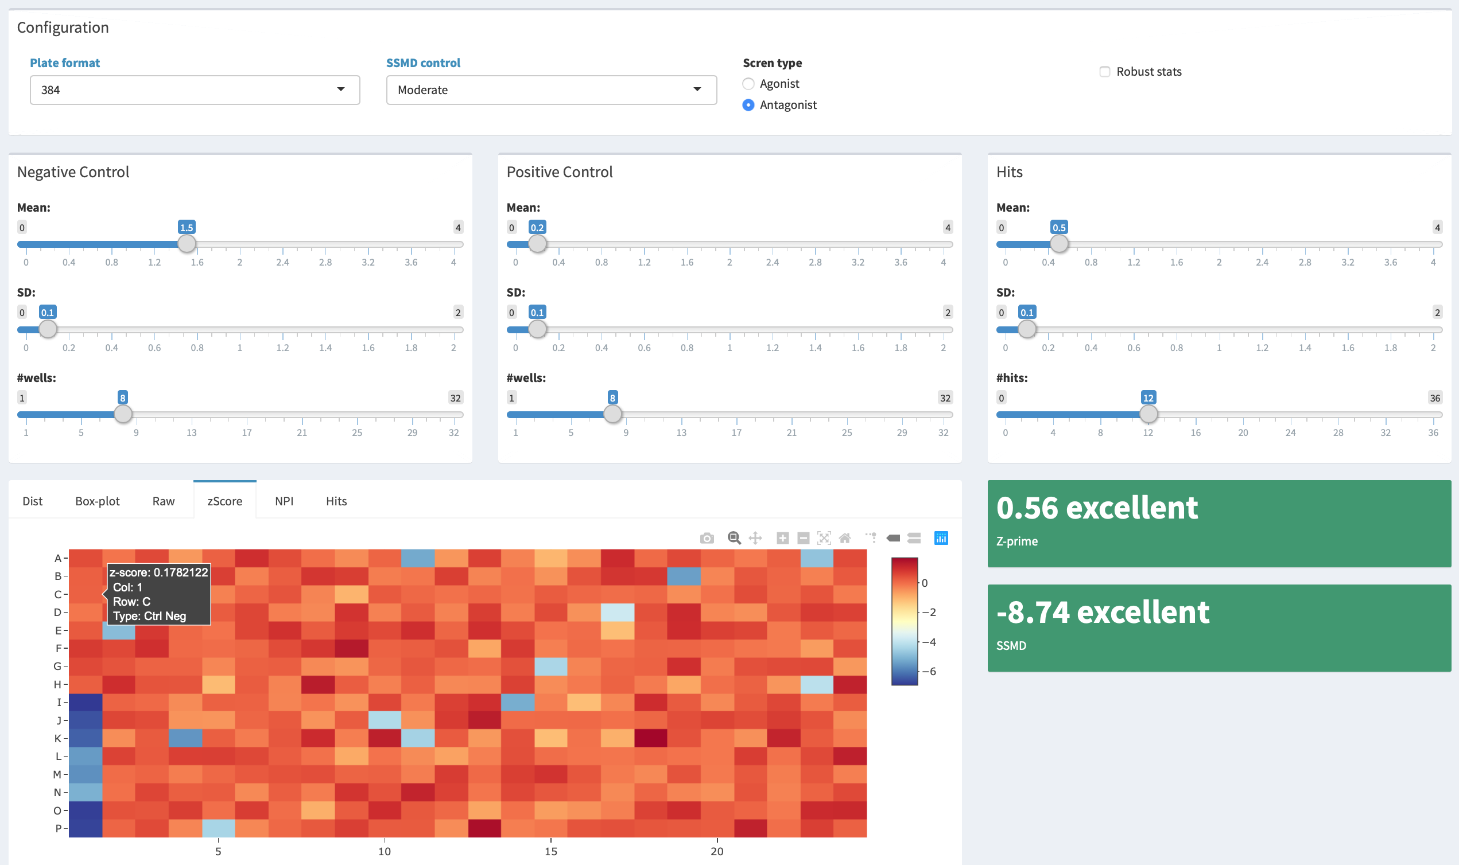
Task: Click the Plotly logo icon
Action: pyautogui.click(x=941, y=538)
